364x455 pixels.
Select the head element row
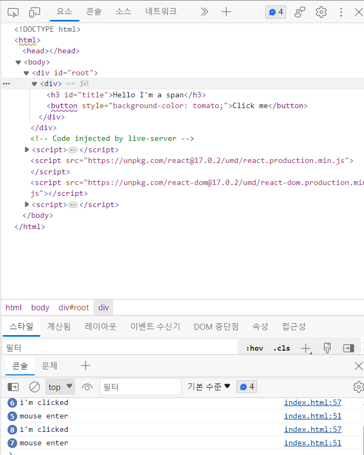51,51
